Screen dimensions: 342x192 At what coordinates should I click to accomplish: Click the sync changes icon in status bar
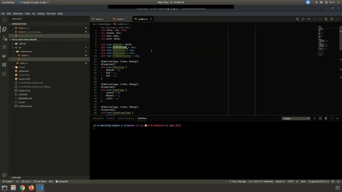(x=18, y=181)
